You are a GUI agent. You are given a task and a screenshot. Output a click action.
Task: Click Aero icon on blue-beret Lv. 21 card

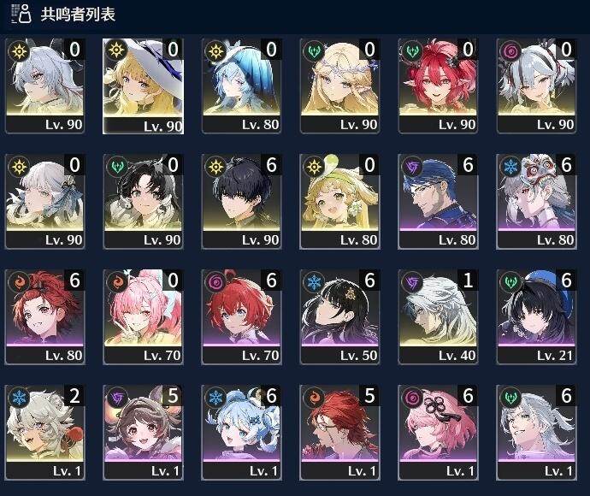(511, 282)
